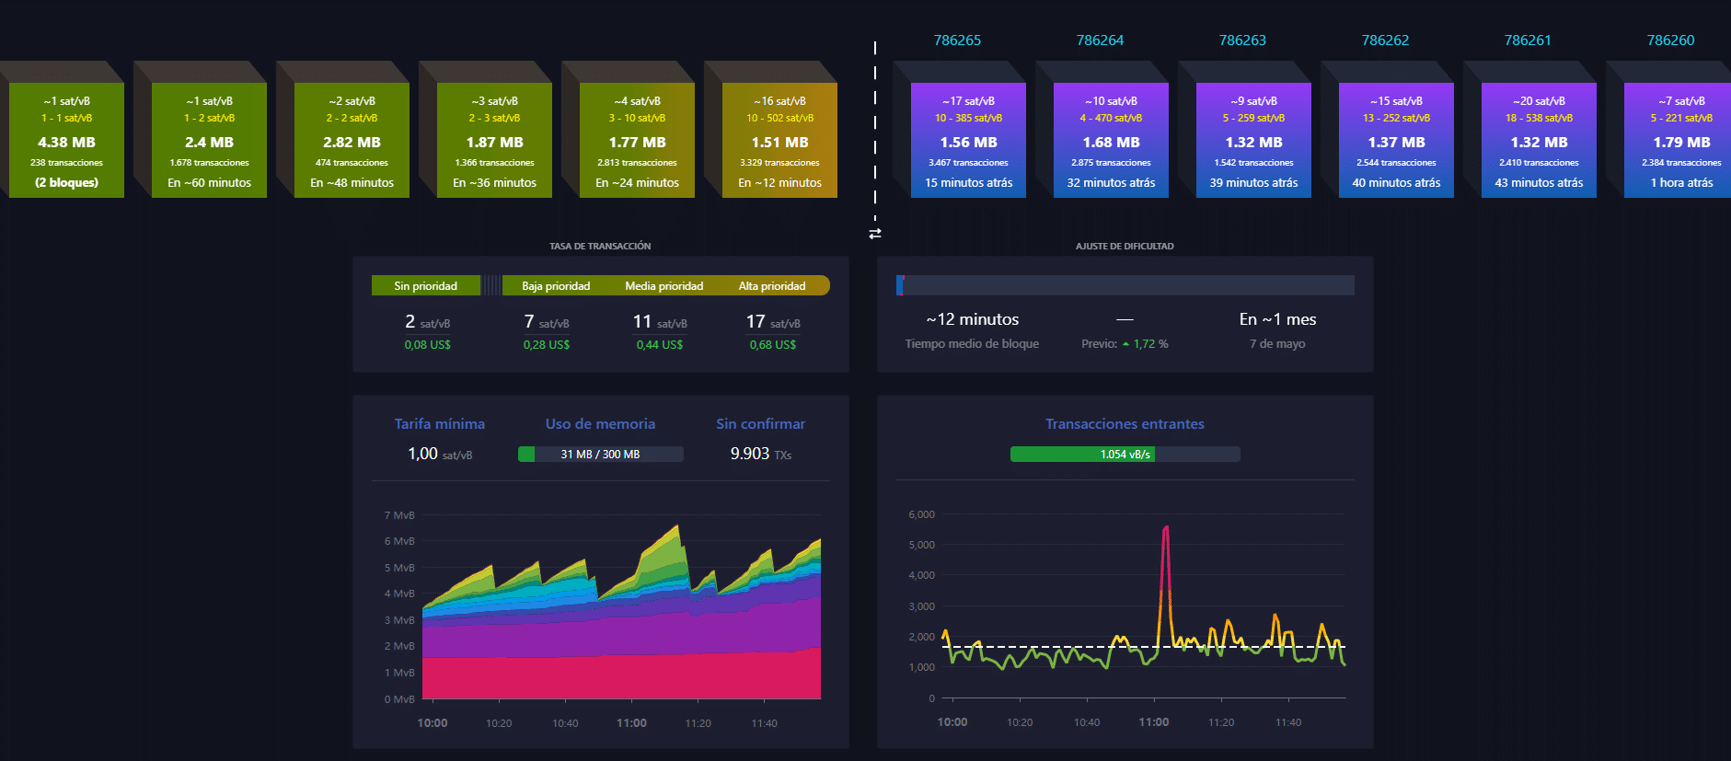Click the difficulty adjustment progress bar
Image resolution: width=1731 pixels, height=761 pixels.
1125,285
